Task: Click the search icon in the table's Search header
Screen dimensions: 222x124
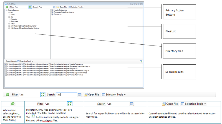Action: (132, 104)
